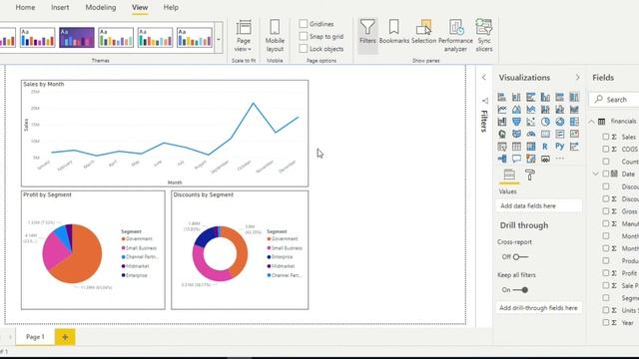Select the Python visual icon
Screen dimensions: 639x359
[560, 147]
